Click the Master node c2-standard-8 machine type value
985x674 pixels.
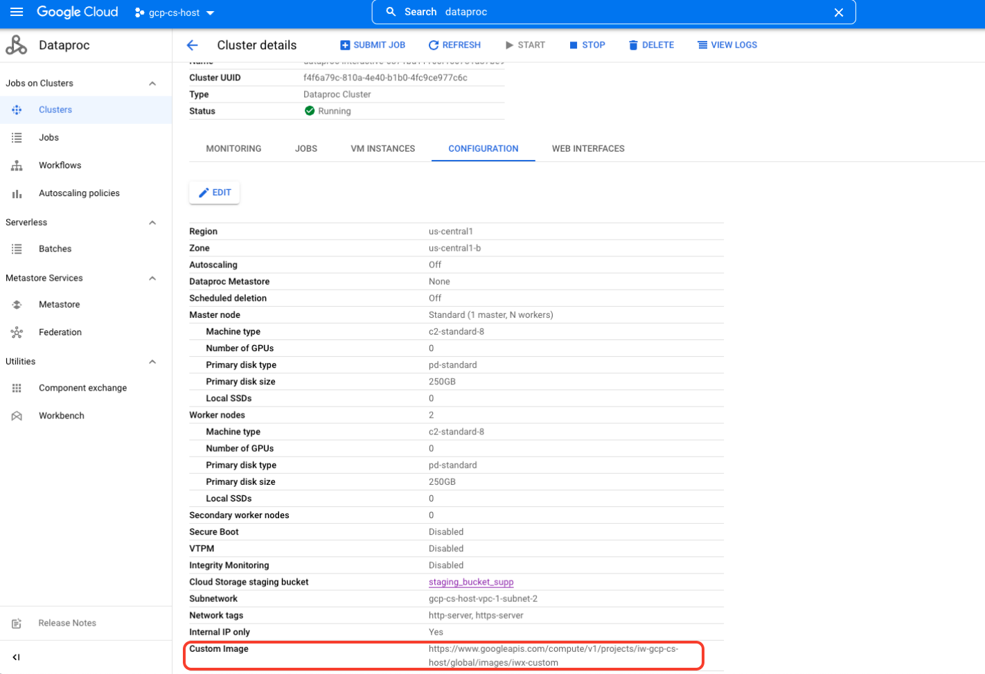(456, 332)
